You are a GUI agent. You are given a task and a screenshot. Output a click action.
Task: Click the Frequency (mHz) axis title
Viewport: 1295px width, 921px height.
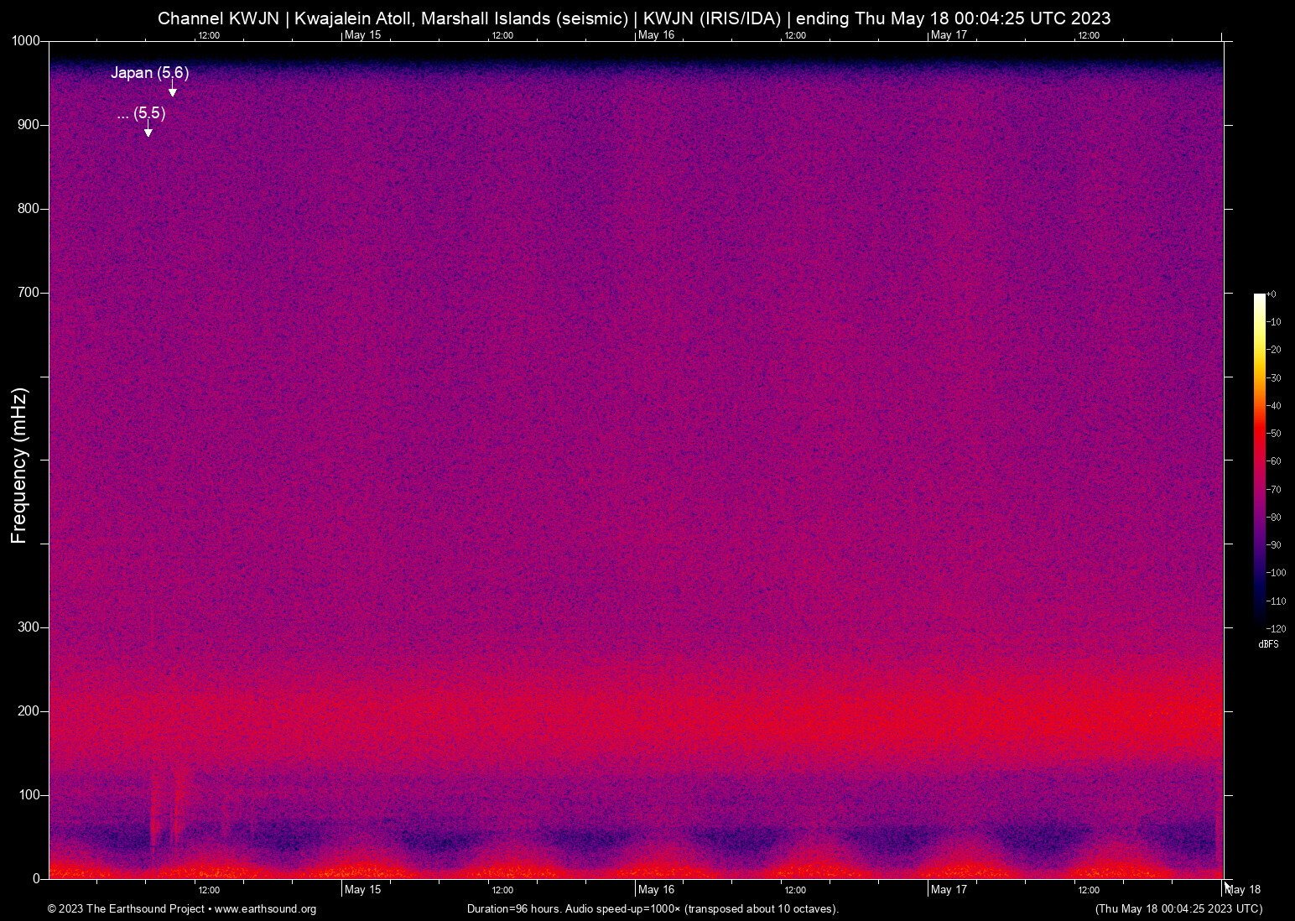click(x=19, y=466)
